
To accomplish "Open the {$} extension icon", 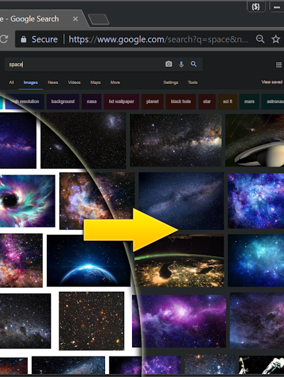I will (256, 7).
